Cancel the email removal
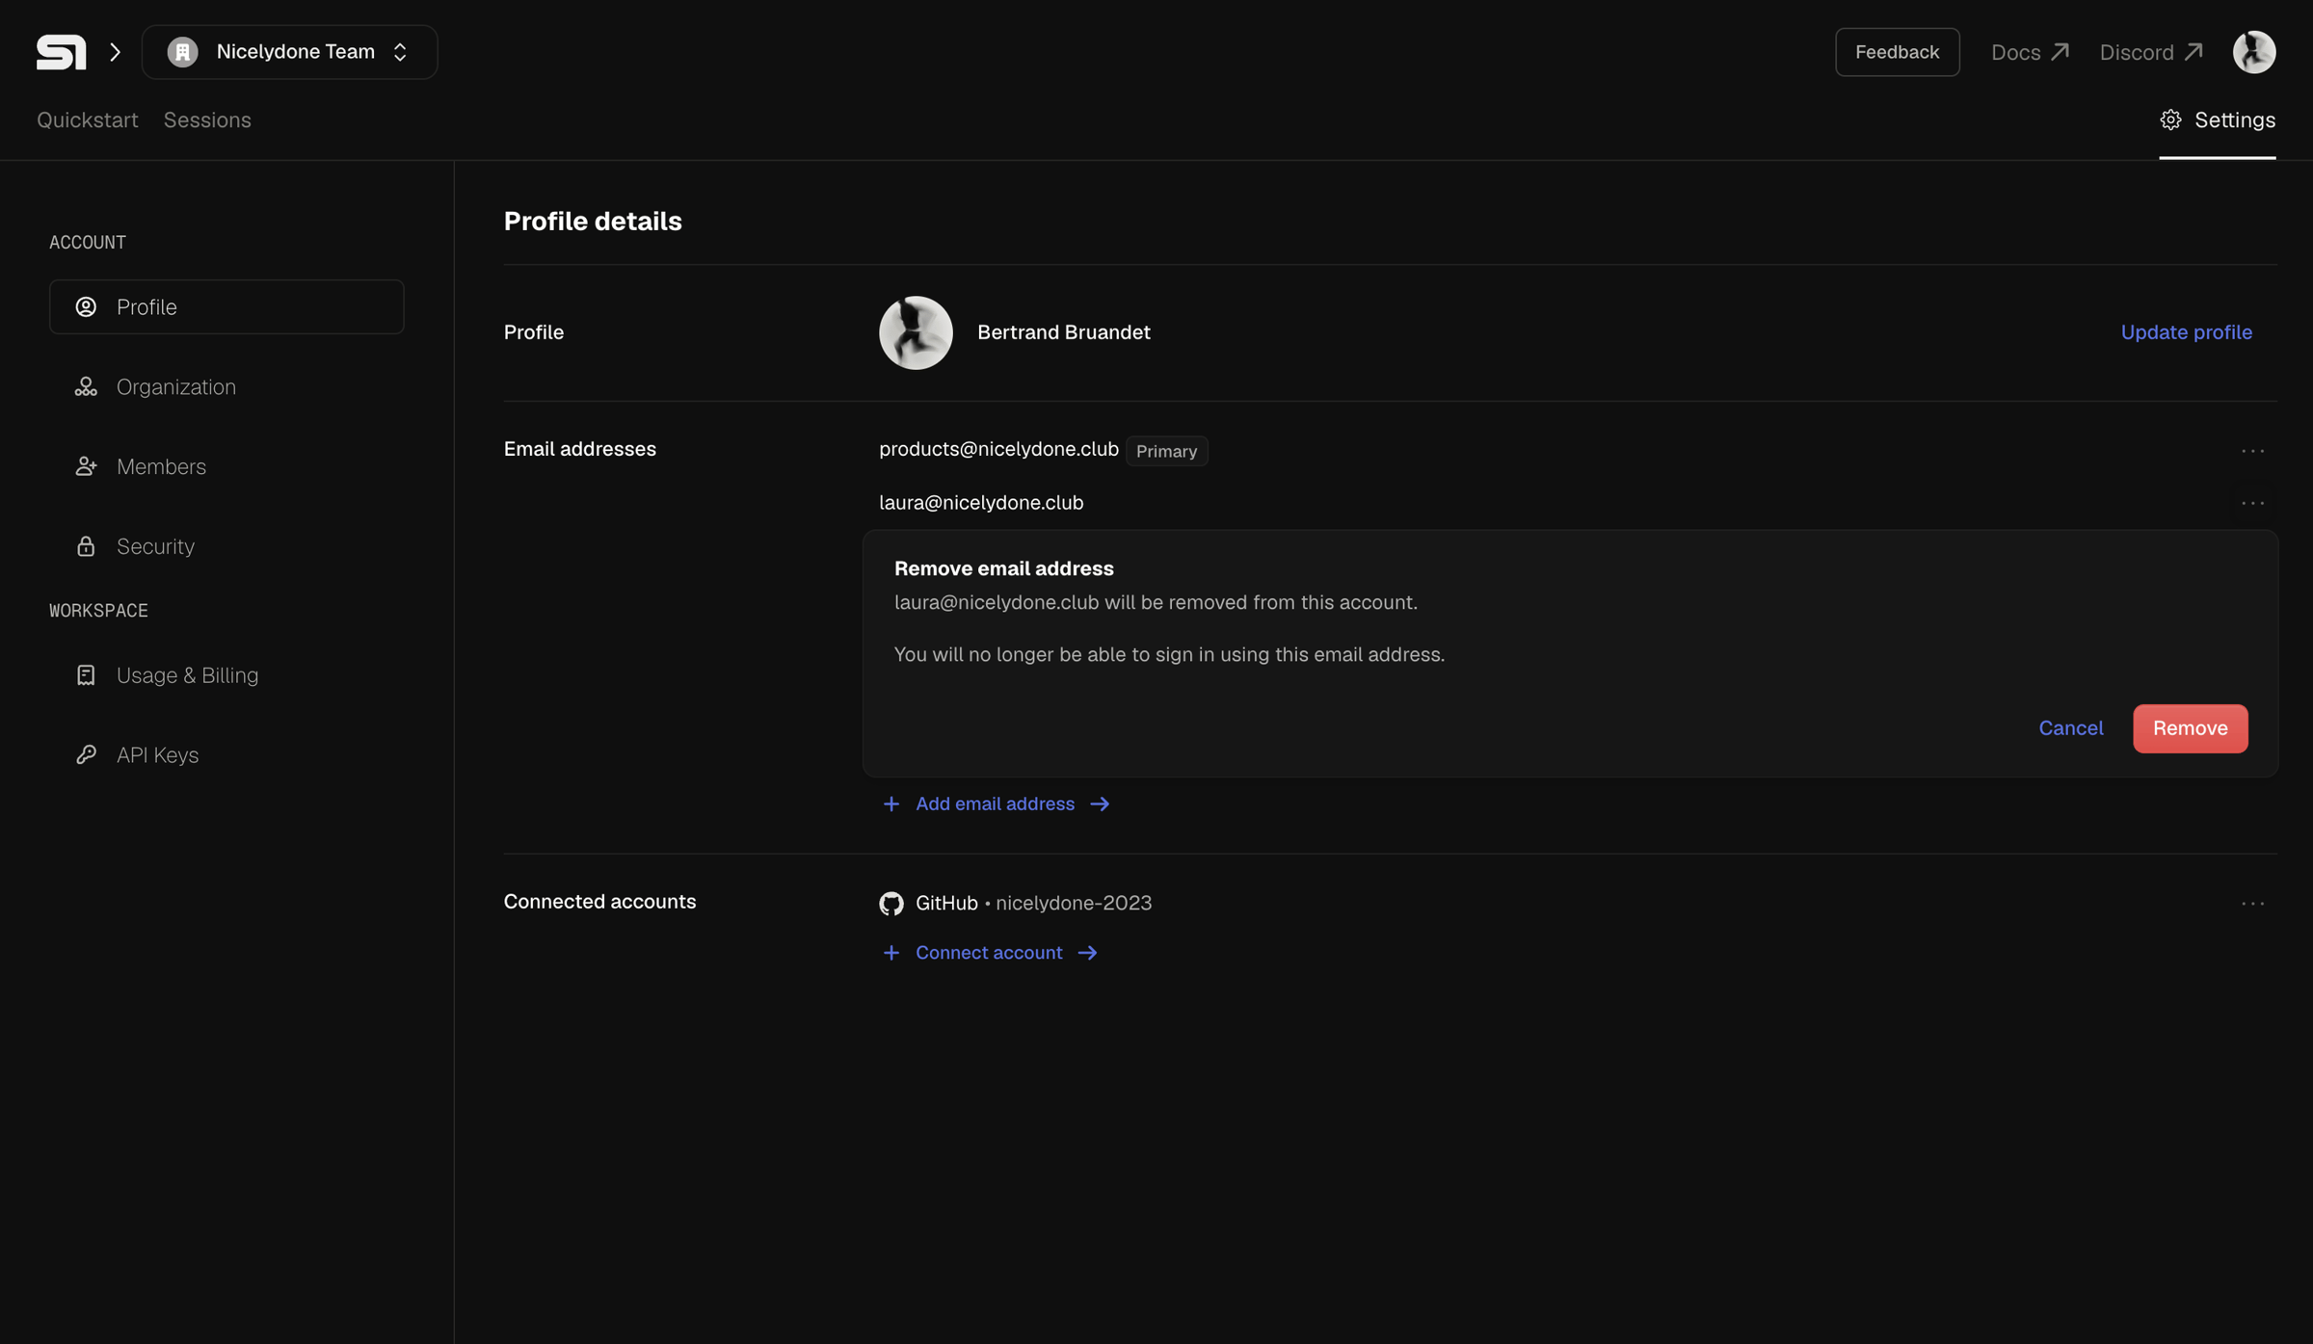The height and width of the screenshot is (1344, 2313). tap(2070, 728)
